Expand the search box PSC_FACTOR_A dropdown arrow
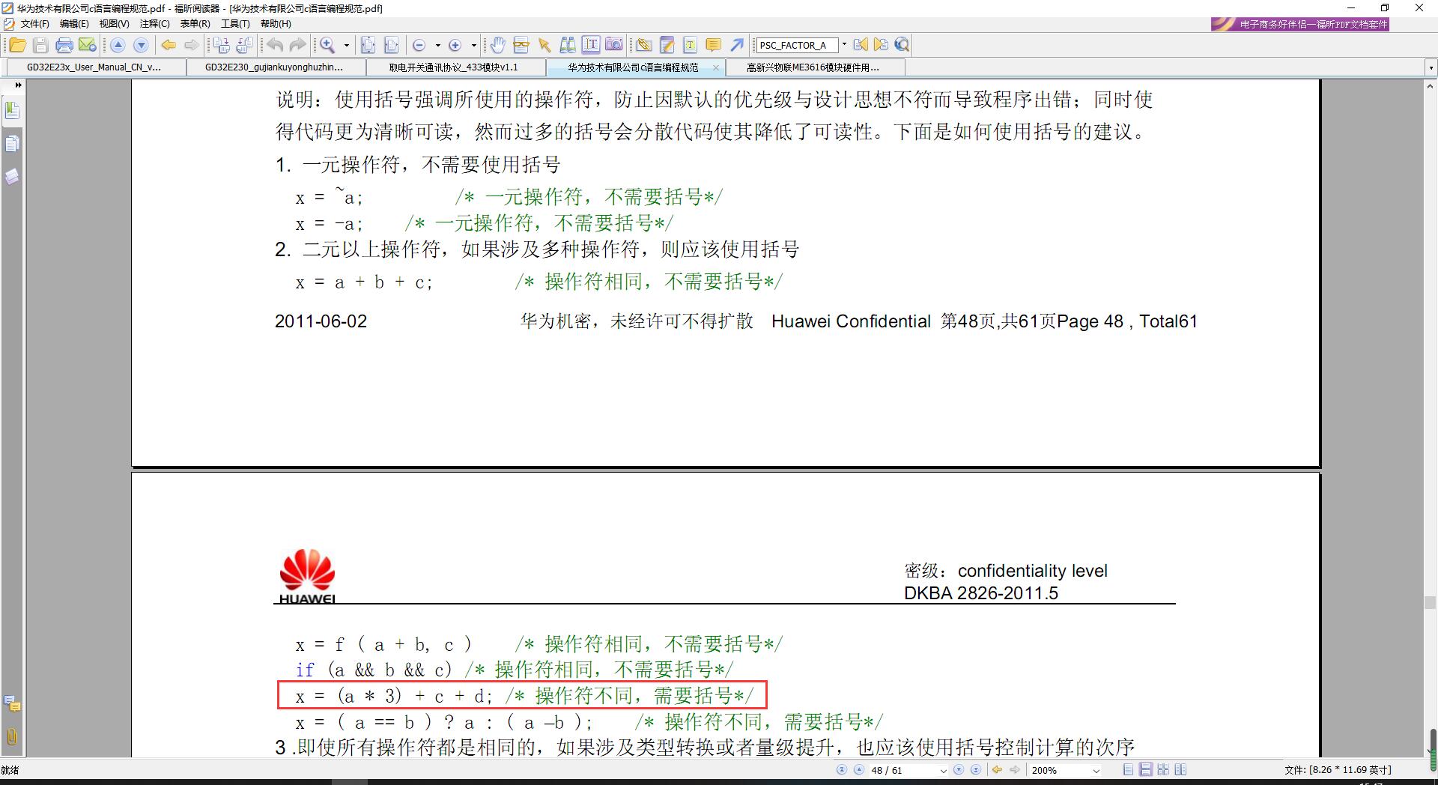Viewport: 1438px width, 785px height. (x=844, y=45)
